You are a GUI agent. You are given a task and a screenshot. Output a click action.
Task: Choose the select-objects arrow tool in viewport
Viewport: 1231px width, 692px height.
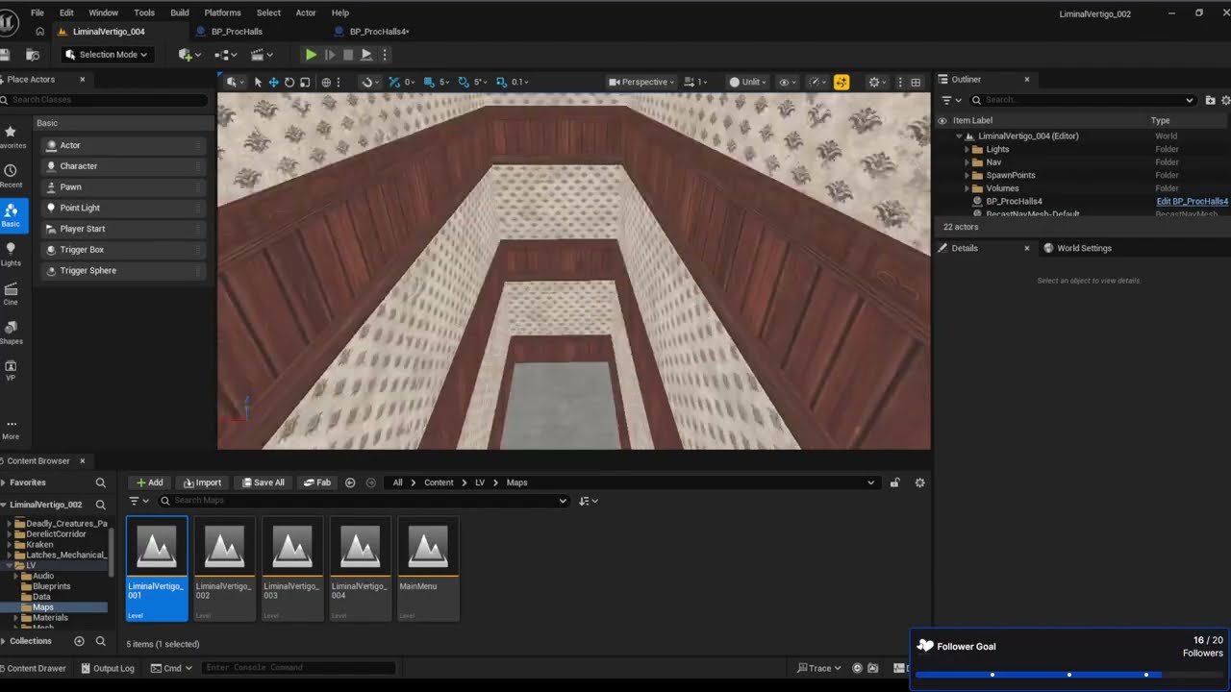coord(258,82)
